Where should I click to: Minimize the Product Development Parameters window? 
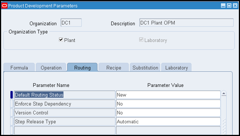[x=223, y=6]
